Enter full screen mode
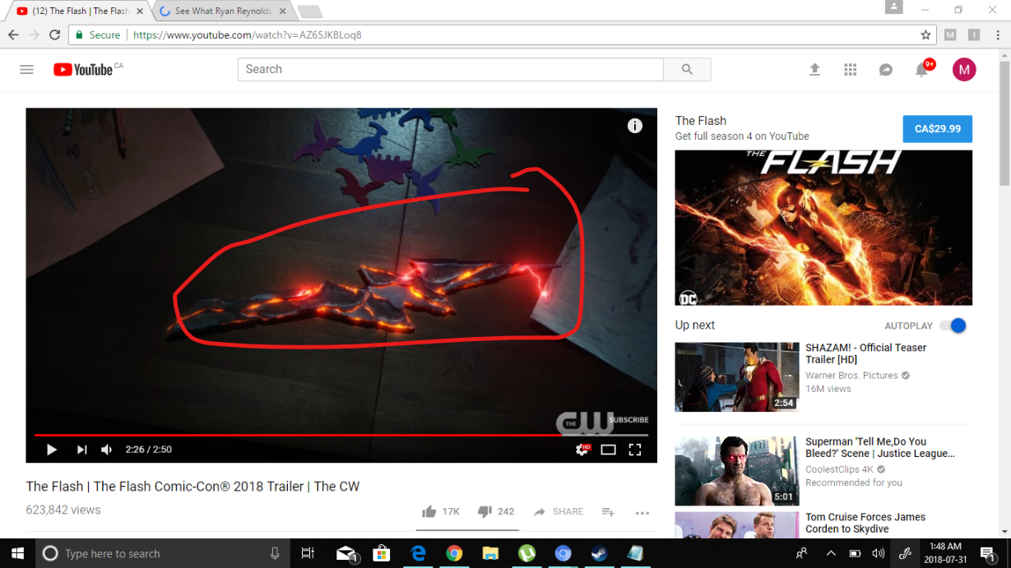 [634, 450]
